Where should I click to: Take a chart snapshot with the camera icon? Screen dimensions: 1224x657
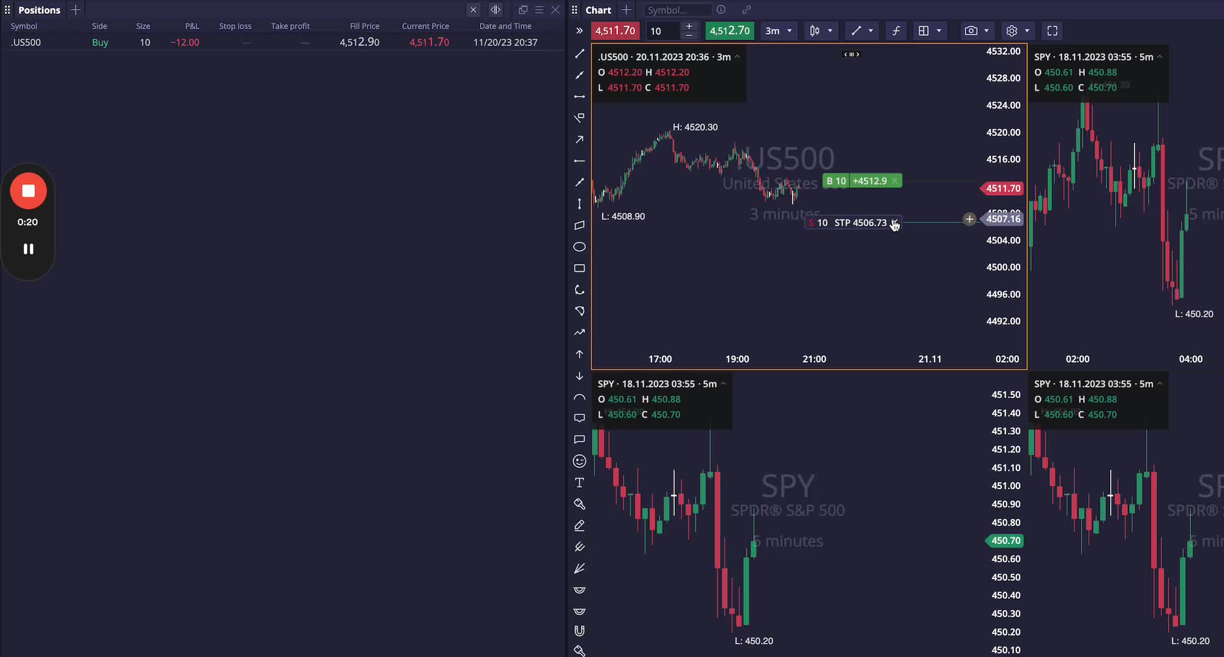point(972,30)
